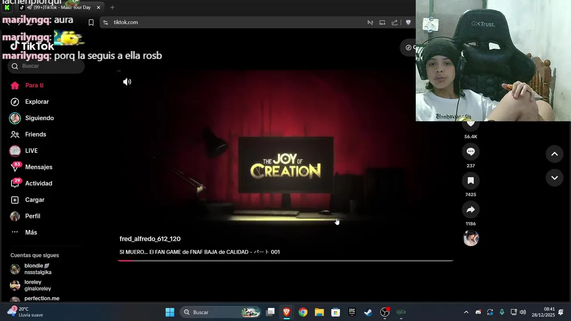This screenshot has width=571, height=321.
Task: Show hidden system tray icons
Action: [466, 312]
